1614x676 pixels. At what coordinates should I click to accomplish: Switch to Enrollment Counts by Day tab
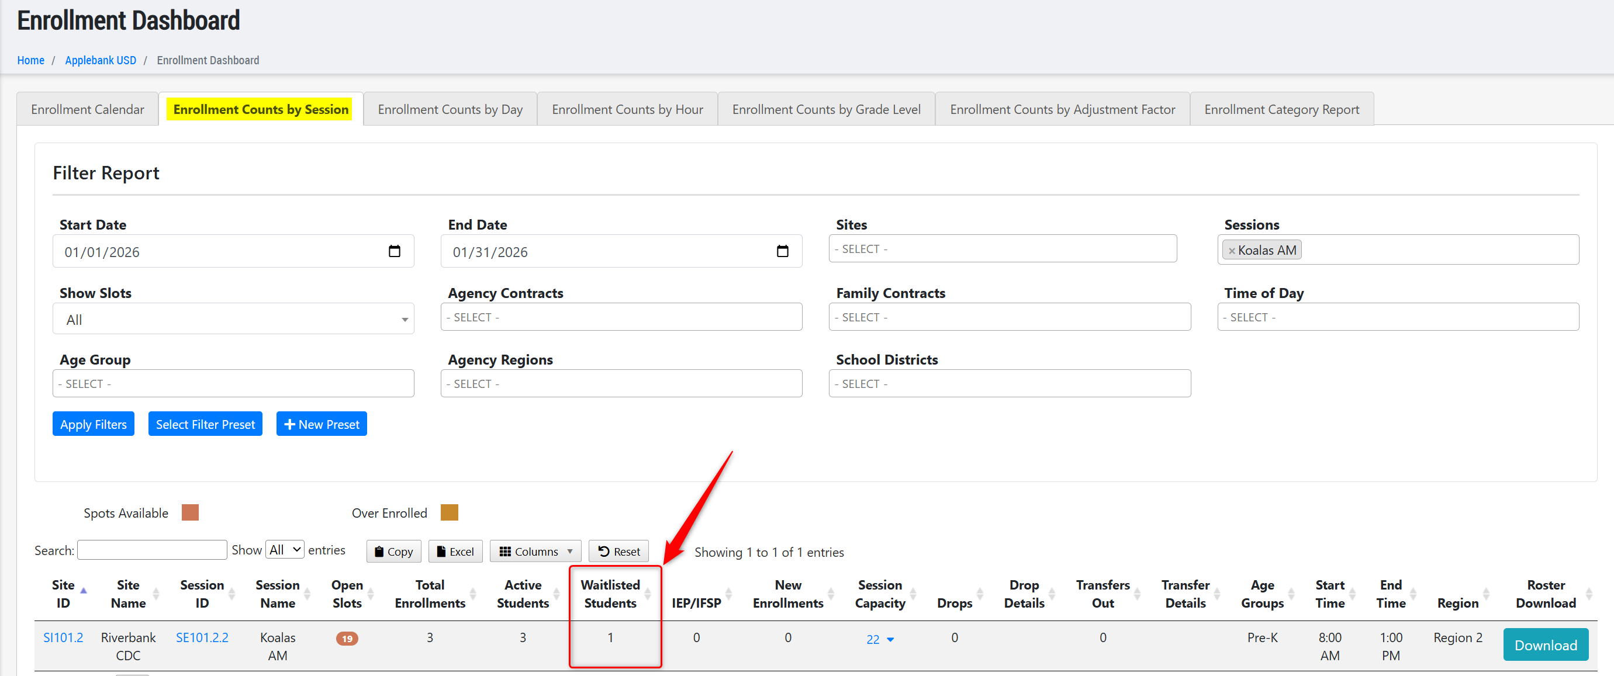tap(450, 110)
